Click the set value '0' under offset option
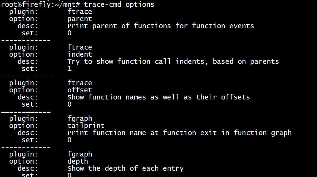 [69, 104]
